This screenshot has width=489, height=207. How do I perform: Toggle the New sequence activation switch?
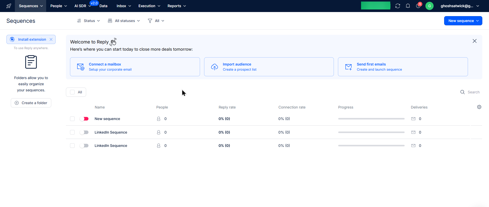click(84, 119)
